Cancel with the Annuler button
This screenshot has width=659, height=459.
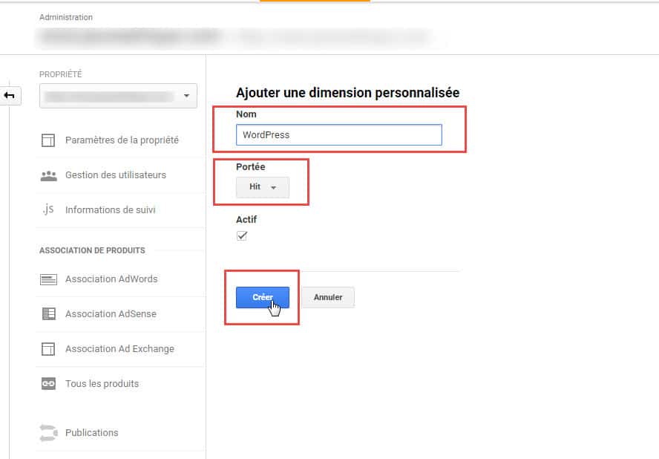(x=328, y=297)
